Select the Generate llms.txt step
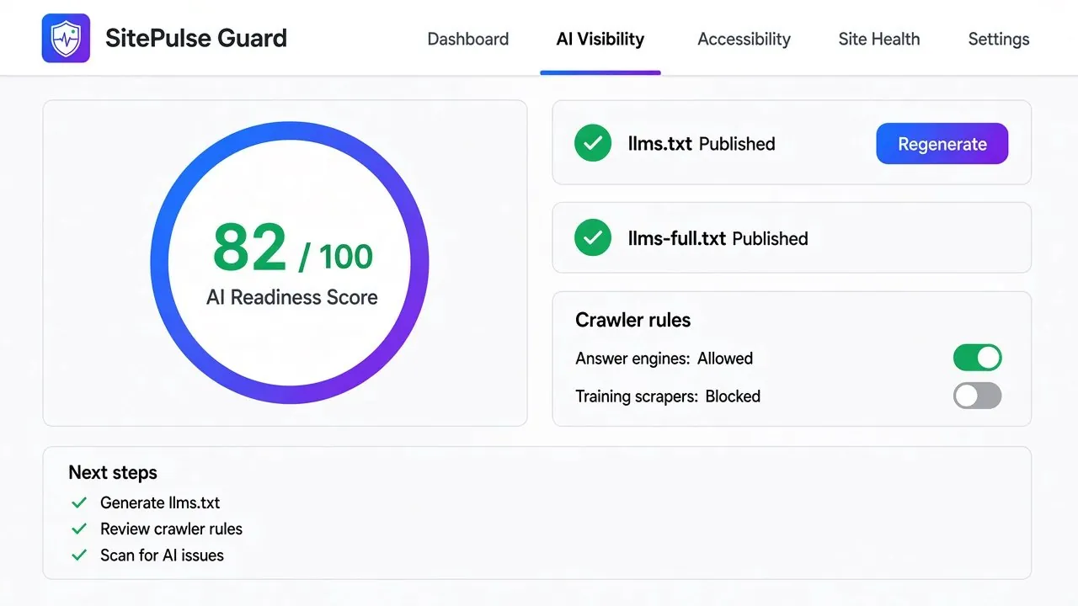This screenshot has width=1078, height=606. [160, 502]
